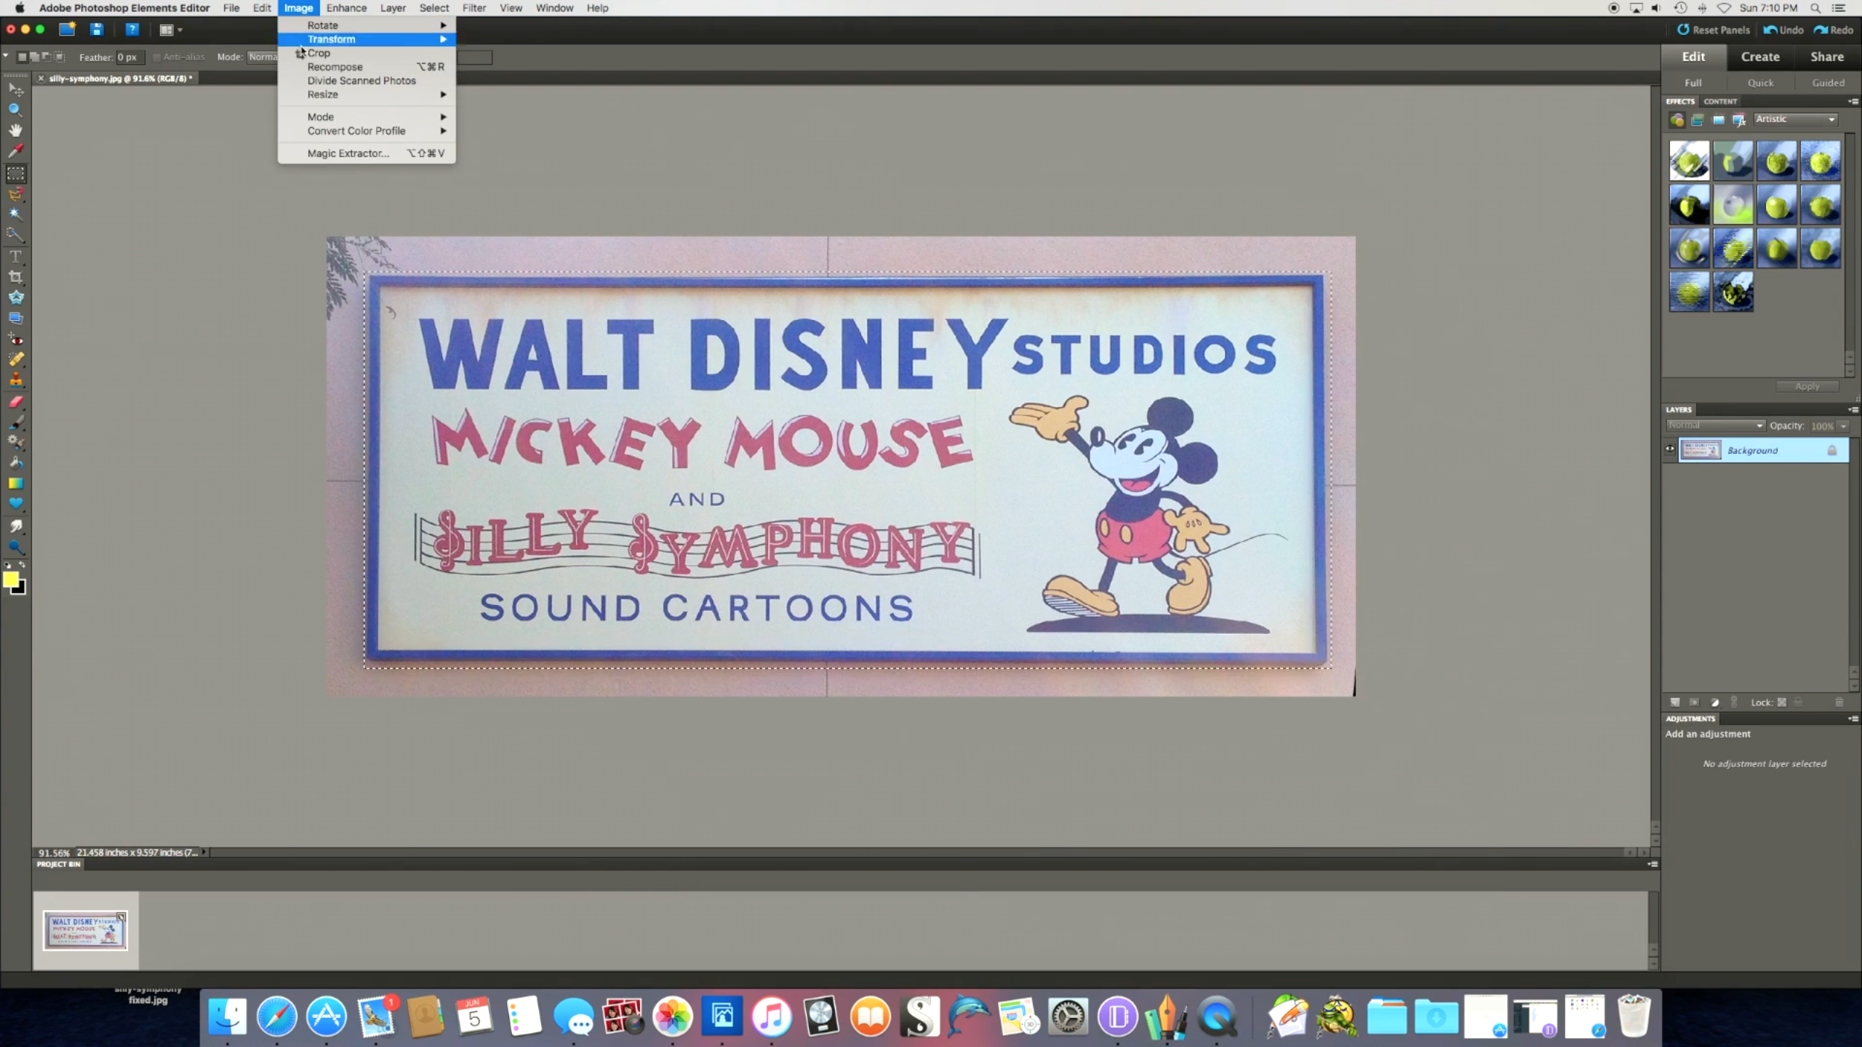Open Effects panel flyout menu
The width and height of the screenshot is (1862, 1047).
[1853, 101]
